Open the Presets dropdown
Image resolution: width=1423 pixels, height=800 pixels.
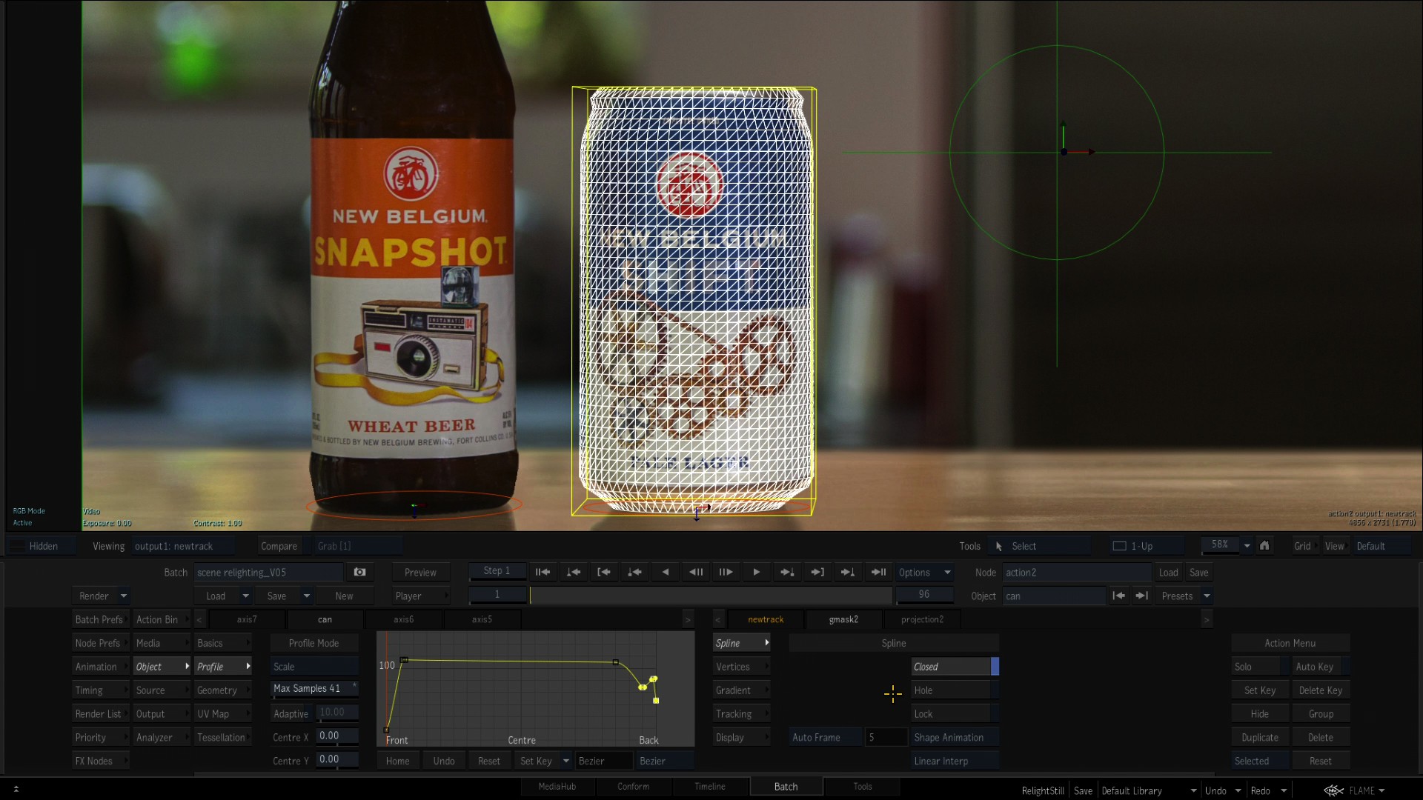coord(1185,596)
